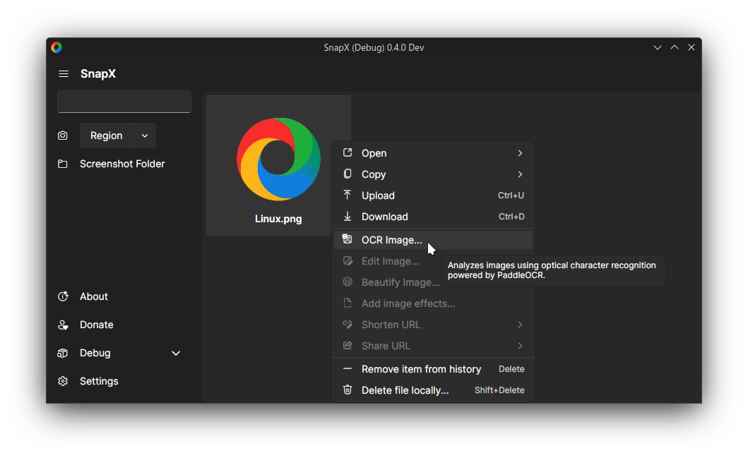Click the About info icon

click(x=63, y=296)
